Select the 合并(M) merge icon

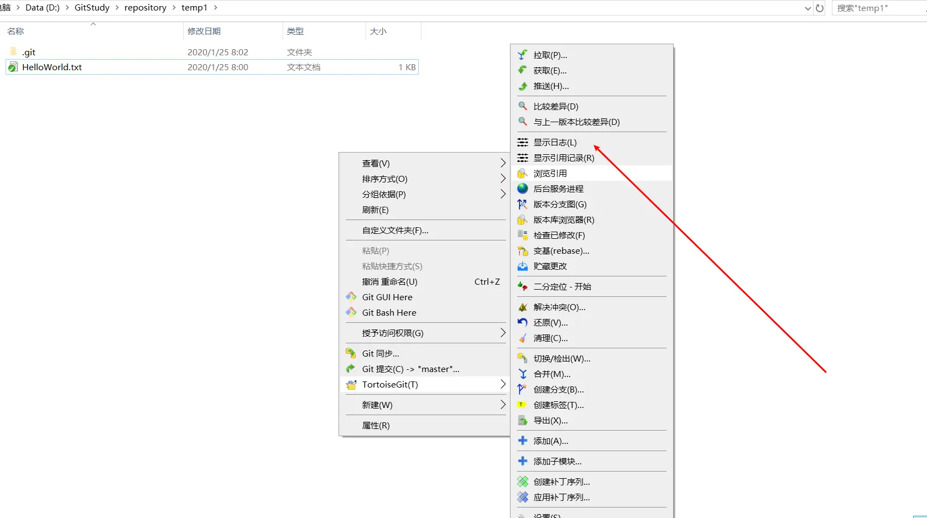click(522, 374)
